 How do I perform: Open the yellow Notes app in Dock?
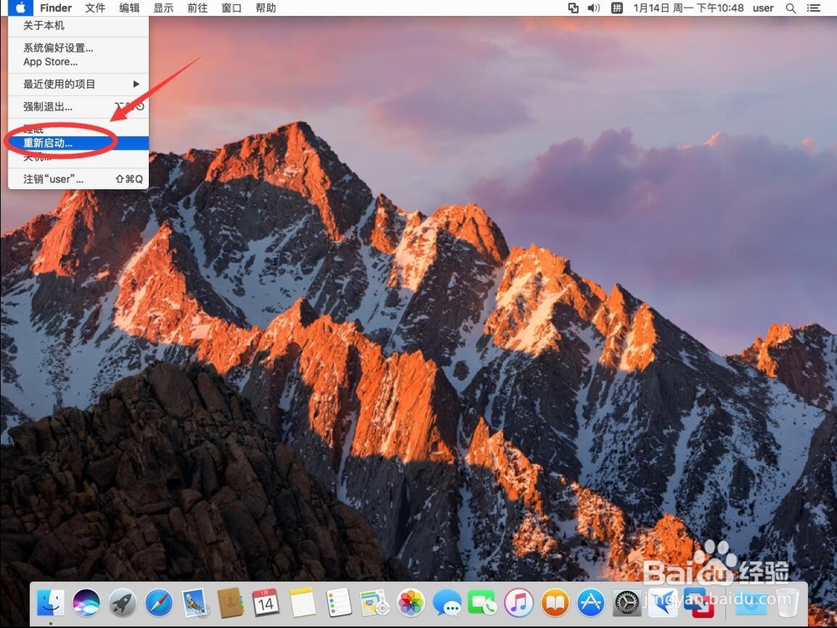coord(302,603)
